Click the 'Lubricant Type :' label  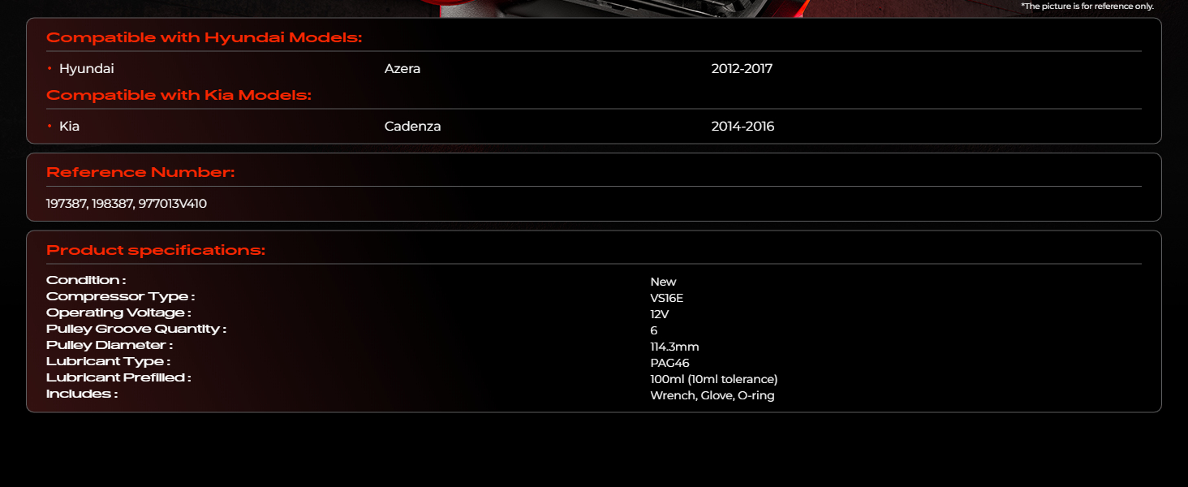point(108,361)
